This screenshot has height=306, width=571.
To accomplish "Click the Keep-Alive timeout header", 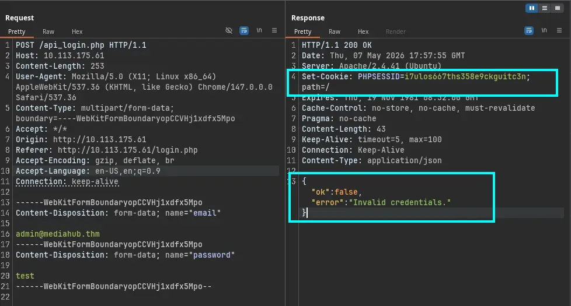I will click(x=371, y=139).
